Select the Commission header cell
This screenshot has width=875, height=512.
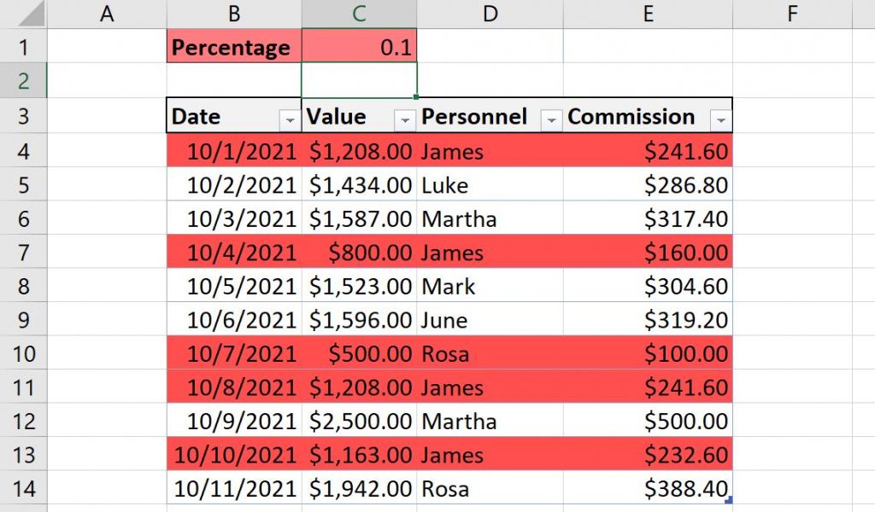coord(632,117)
